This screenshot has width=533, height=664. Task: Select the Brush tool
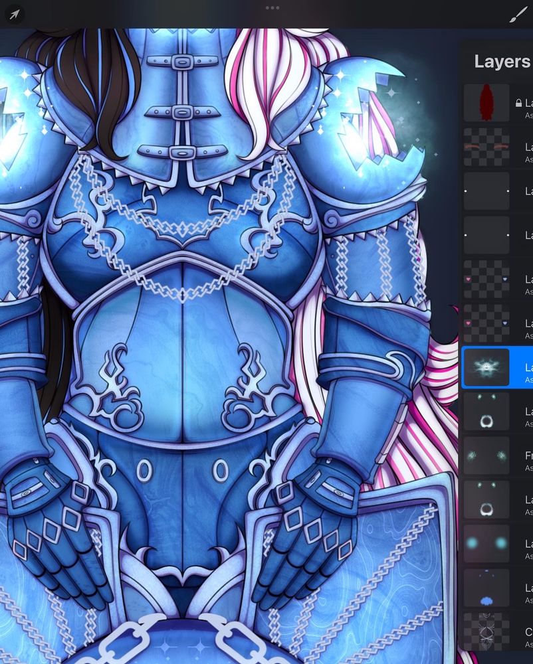click(x=518, y=15)
